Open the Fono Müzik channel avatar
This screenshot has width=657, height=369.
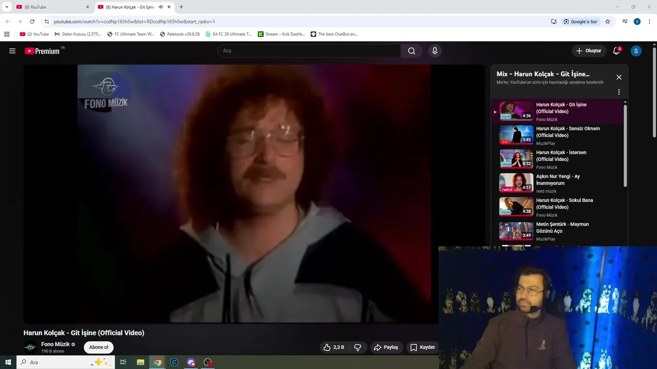point(30,347)
